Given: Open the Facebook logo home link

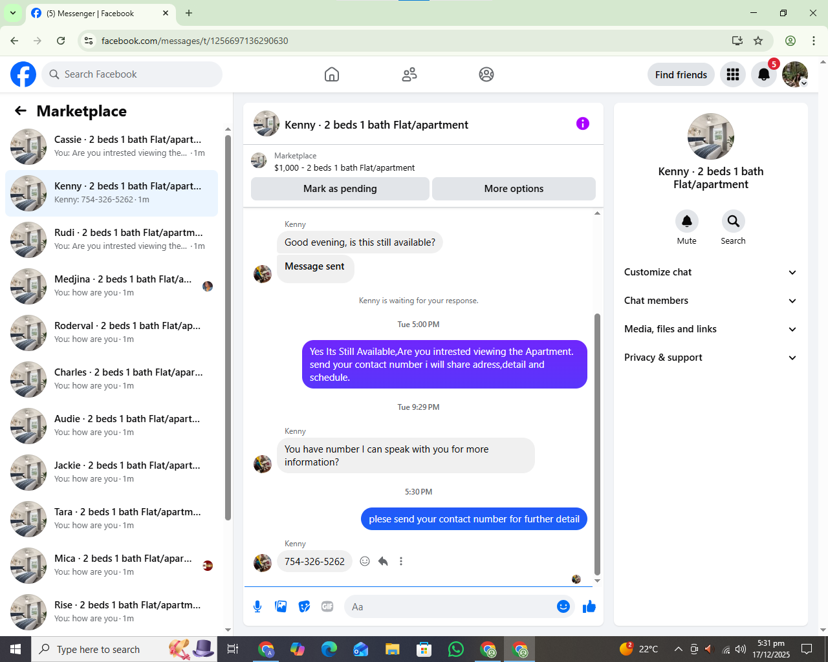Looking at the screenshot, I should click(23, 74).
